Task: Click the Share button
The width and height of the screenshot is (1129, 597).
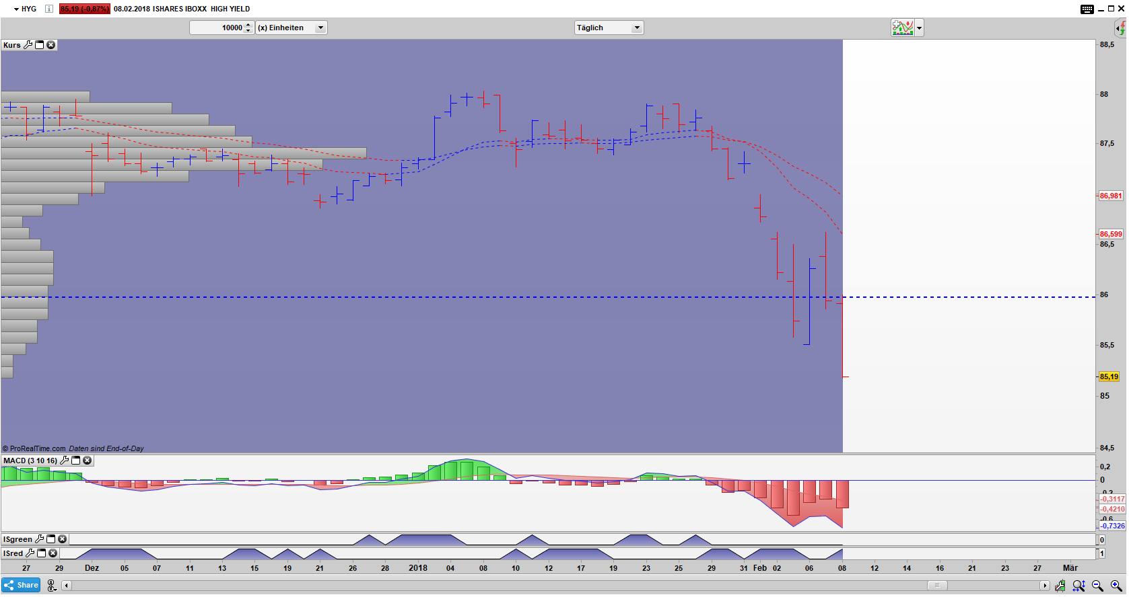Action: [x=21, y=585]
